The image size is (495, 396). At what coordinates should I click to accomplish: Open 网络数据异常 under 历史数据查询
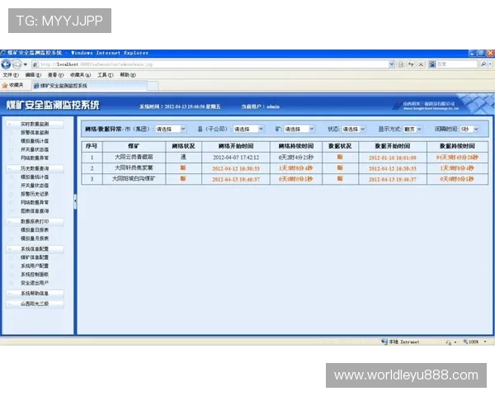click(35, 202)
